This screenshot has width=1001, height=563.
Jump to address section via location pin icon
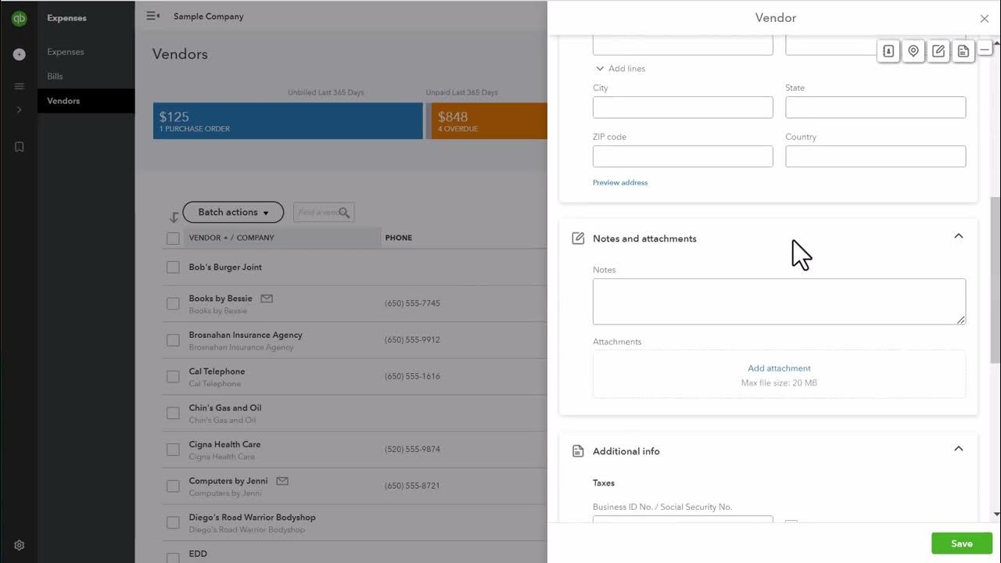913,51
